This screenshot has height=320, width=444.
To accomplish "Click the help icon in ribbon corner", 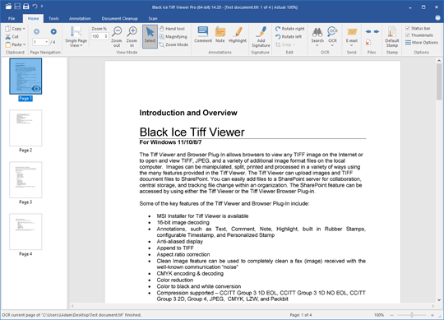I will [437, 18].
